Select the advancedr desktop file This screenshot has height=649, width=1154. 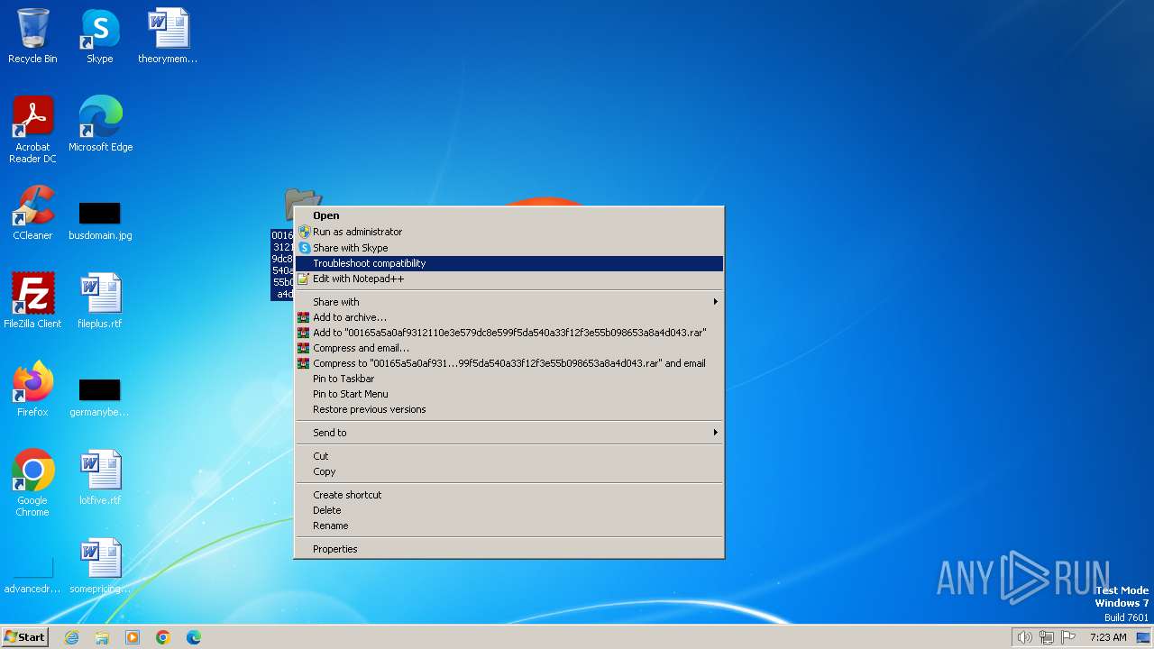(x=32, y=577)
